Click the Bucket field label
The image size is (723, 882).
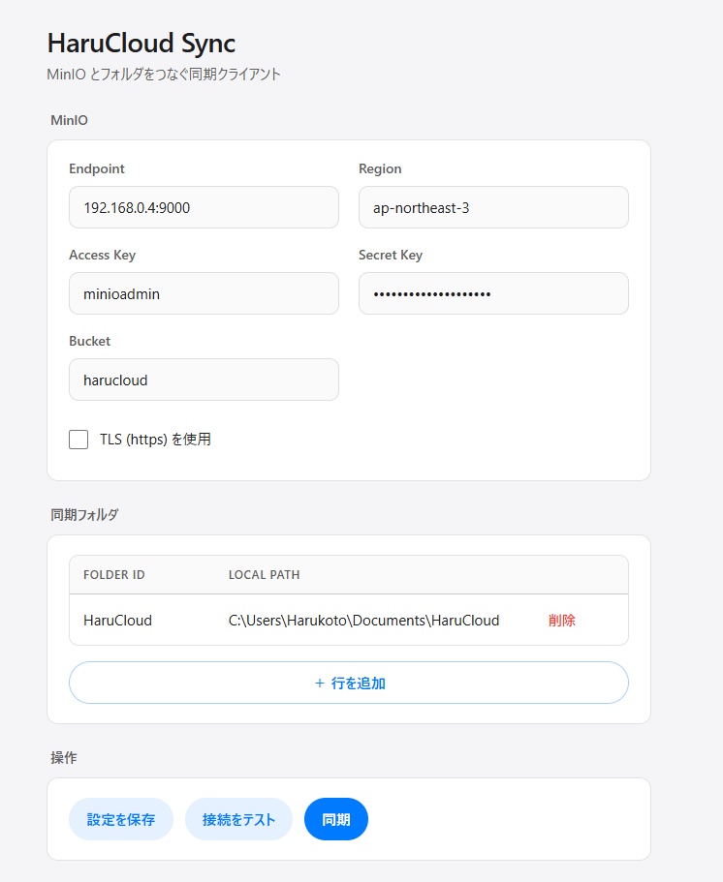[89, 341]
